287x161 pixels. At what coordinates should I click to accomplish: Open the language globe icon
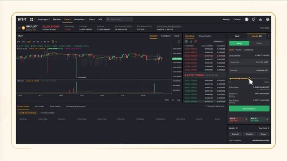point(268,19)
